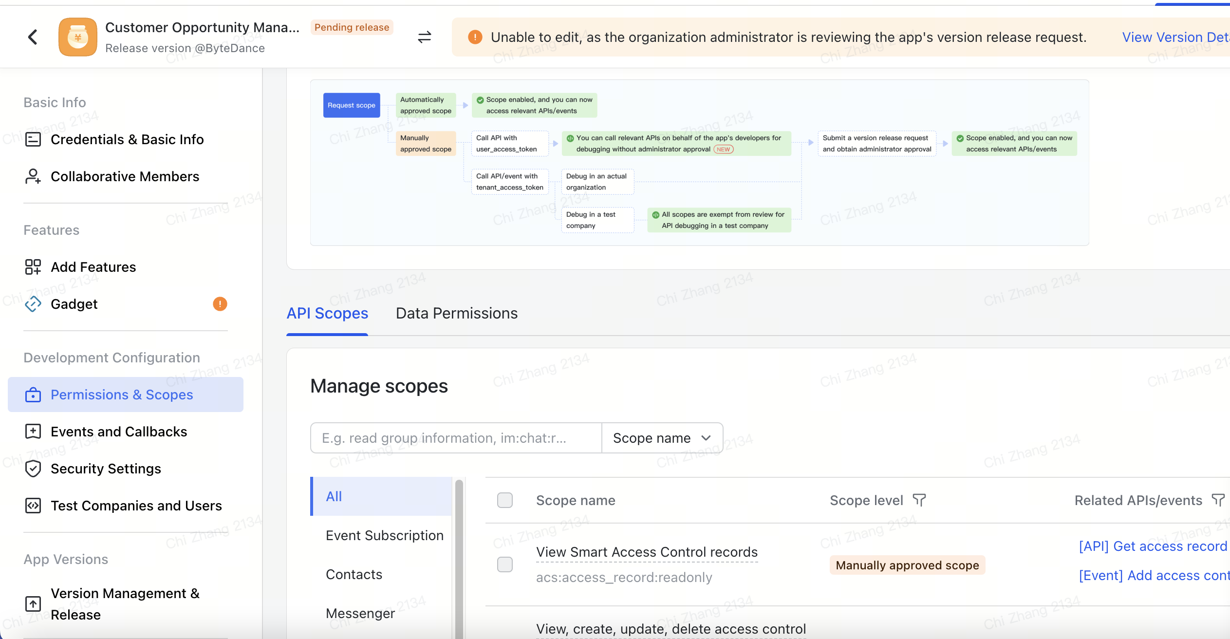Image resolution: width=1230 pixels, height=639 pixels.
Task: Click the Customer Opportunity app icon
Action: (78, 37)
